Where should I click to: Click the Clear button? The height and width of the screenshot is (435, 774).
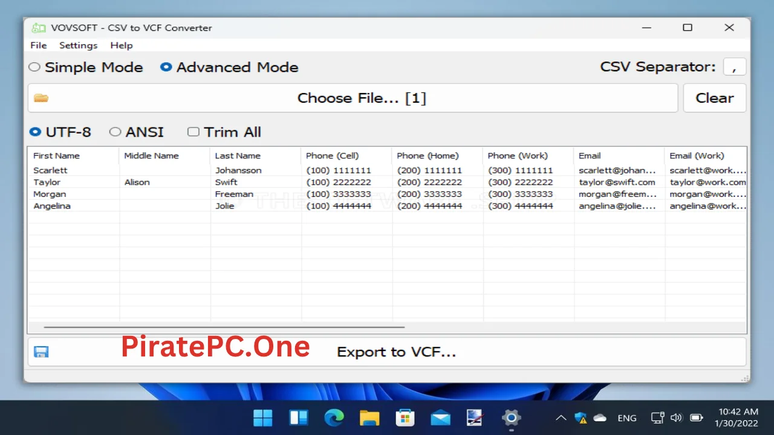pyautogui.click(x=715, y=98)
